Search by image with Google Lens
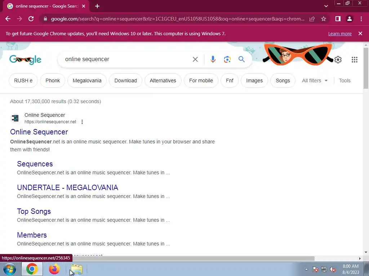Screen dimensions: 369x276 [227, 59]
